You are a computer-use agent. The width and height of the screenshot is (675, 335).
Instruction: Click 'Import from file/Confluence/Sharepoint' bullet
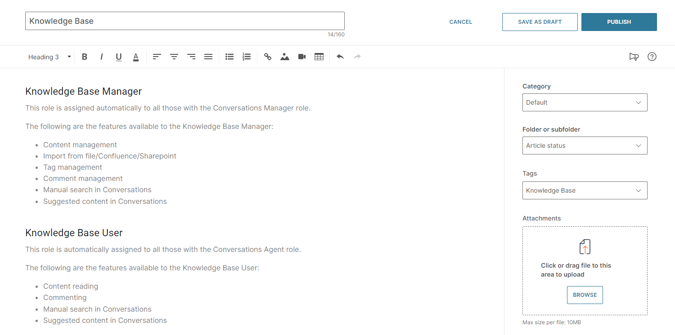click(110, 156)
